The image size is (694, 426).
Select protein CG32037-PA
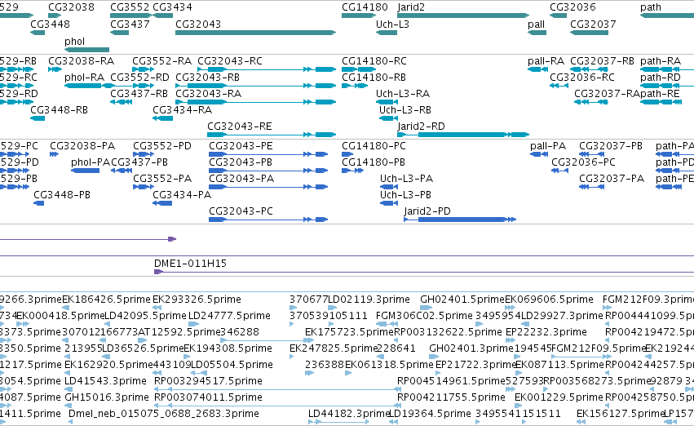(x=612, y=179)
